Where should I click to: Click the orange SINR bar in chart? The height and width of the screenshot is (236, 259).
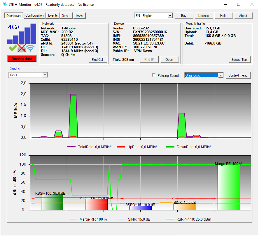[185, 207]
